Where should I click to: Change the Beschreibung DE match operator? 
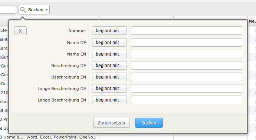tap(109, 65)
